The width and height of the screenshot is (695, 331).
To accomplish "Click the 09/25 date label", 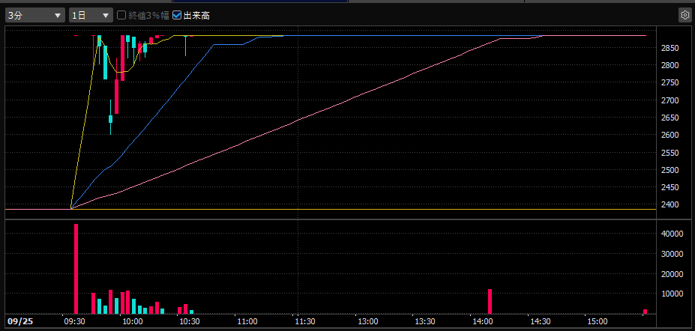I will click(20, 321).
